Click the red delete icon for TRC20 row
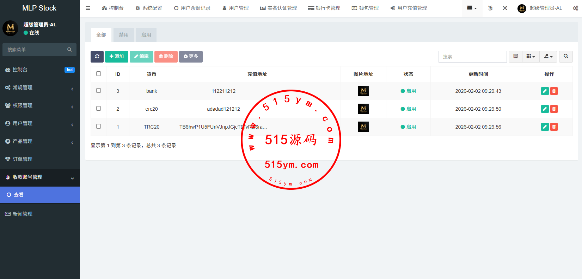 point(554,127)
